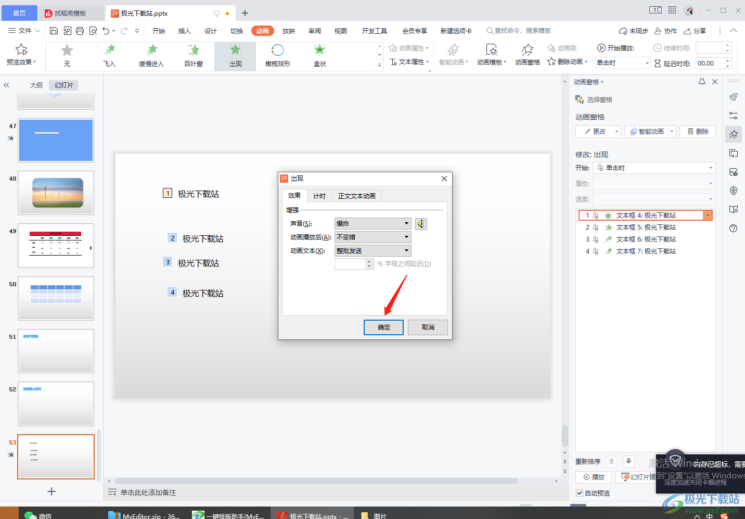Expand 智能动画 dropdown in pane
Viewport: 745px width, 519px height.
[672, 132]
